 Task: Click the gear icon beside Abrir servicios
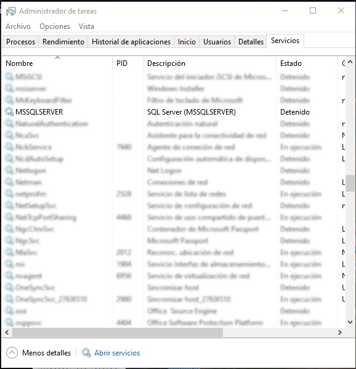86,352
